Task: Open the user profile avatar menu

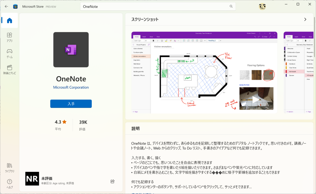Action: (x=262, y=6)
